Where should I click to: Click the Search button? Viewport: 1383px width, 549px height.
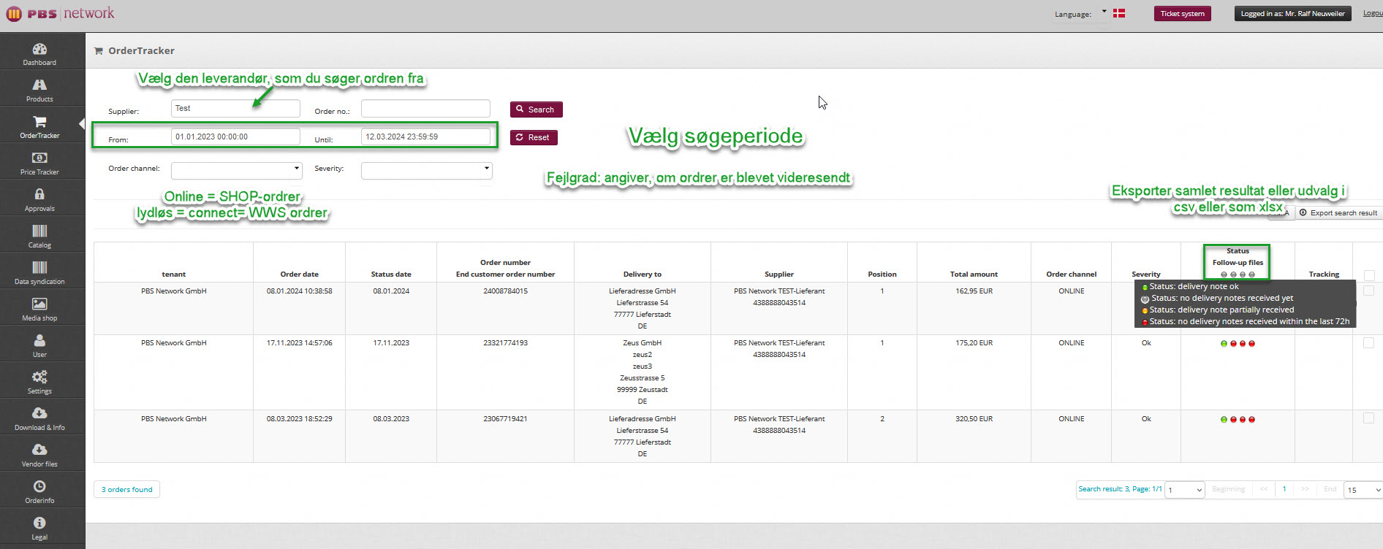point(537,110)
